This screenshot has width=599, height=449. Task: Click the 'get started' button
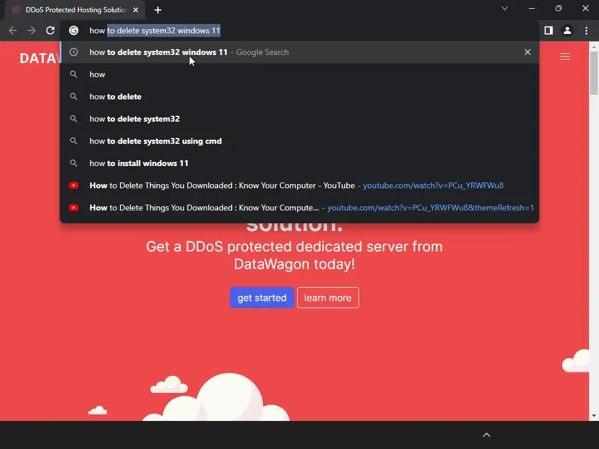tap(261, 298)
